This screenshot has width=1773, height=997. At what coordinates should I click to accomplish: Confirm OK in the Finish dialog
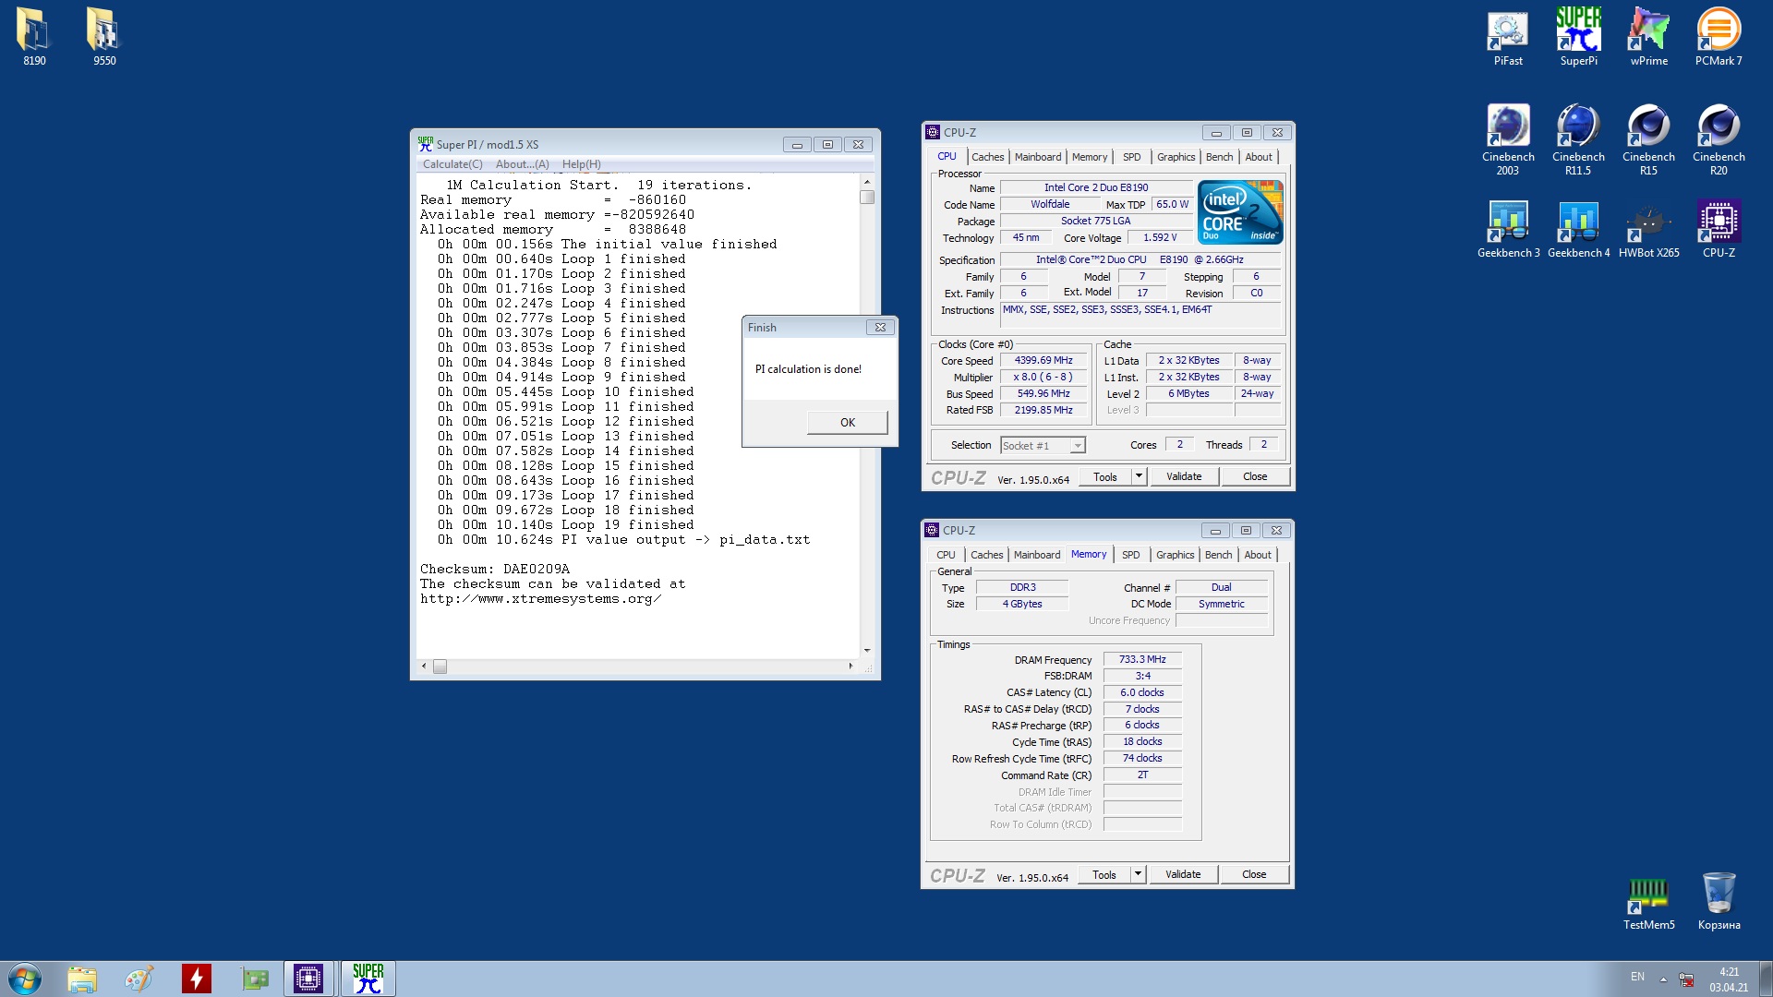click(x=847, y=423)
